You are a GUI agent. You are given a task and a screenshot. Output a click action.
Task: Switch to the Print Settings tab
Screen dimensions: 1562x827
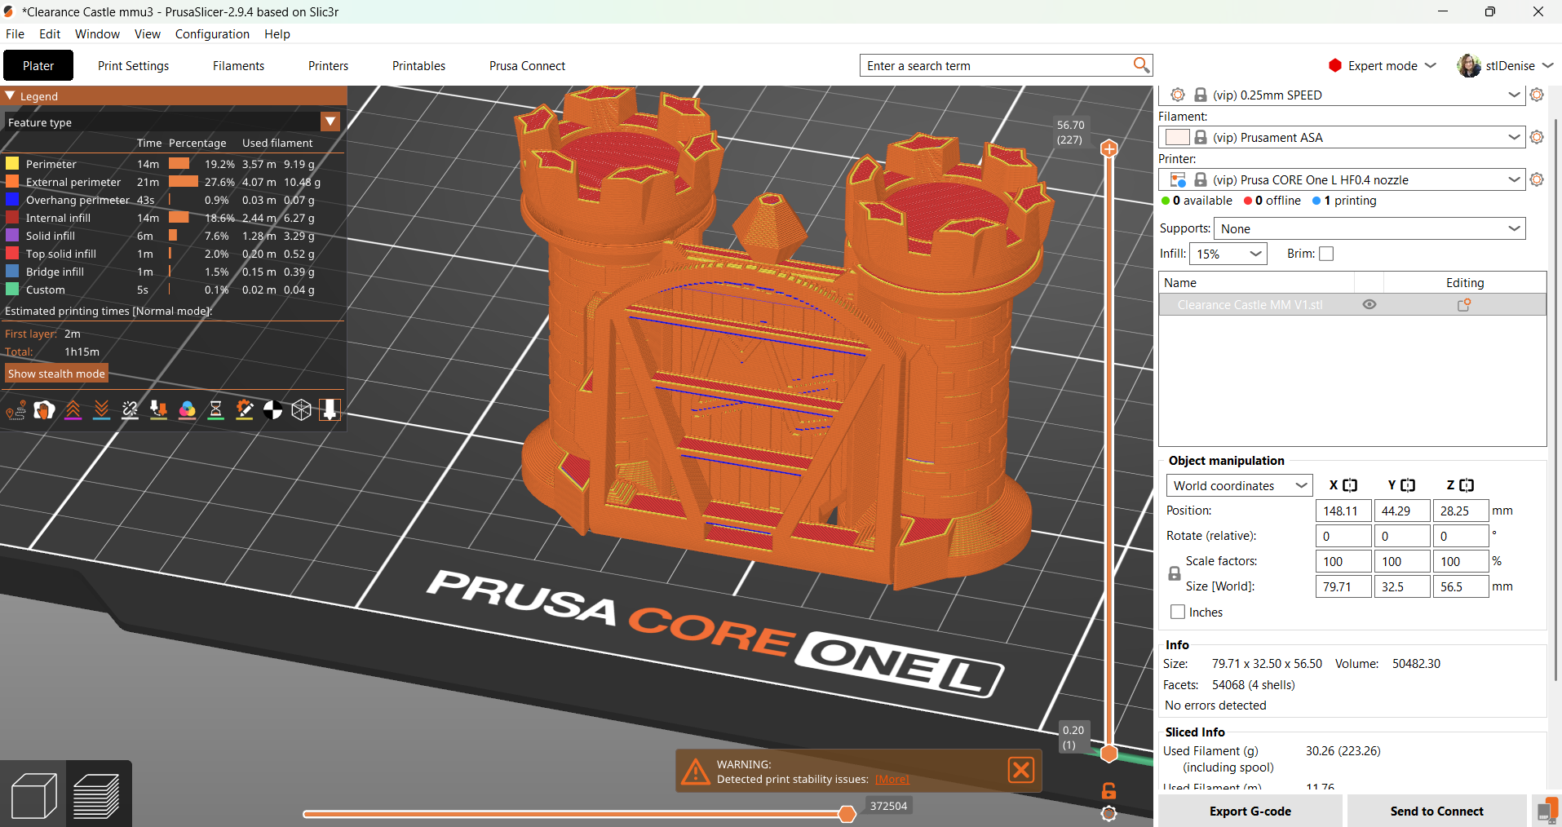click(133, 65)
